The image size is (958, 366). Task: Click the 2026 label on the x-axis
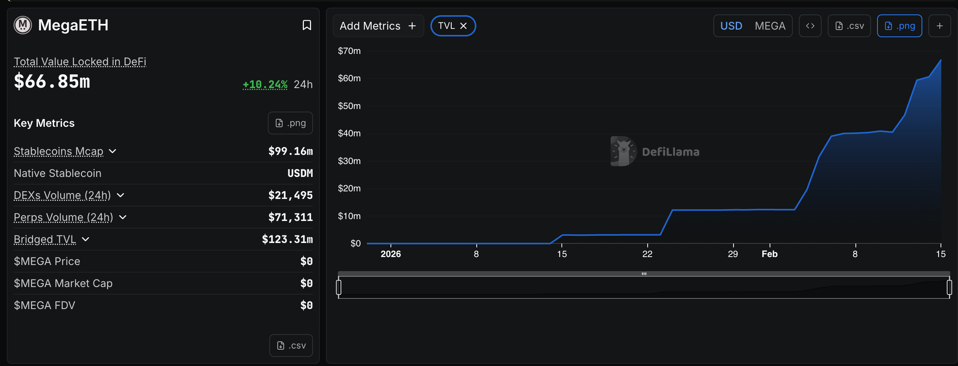[x=390, y=254]
